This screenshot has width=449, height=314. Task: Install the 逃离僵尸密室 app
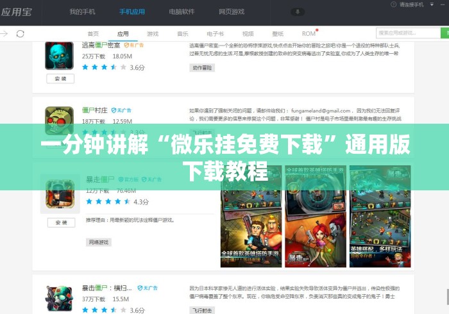pos(60,79)
